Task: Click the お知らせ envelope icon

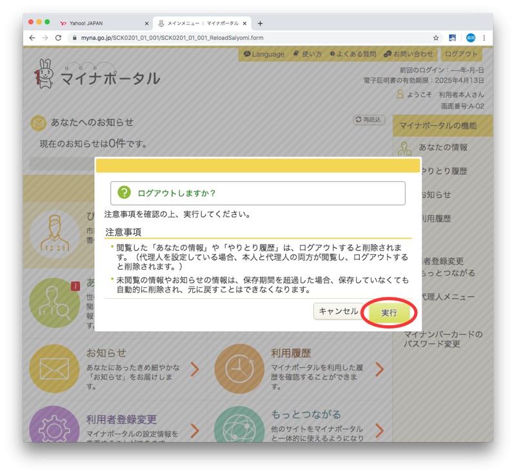Action: [x=54, y=369]
